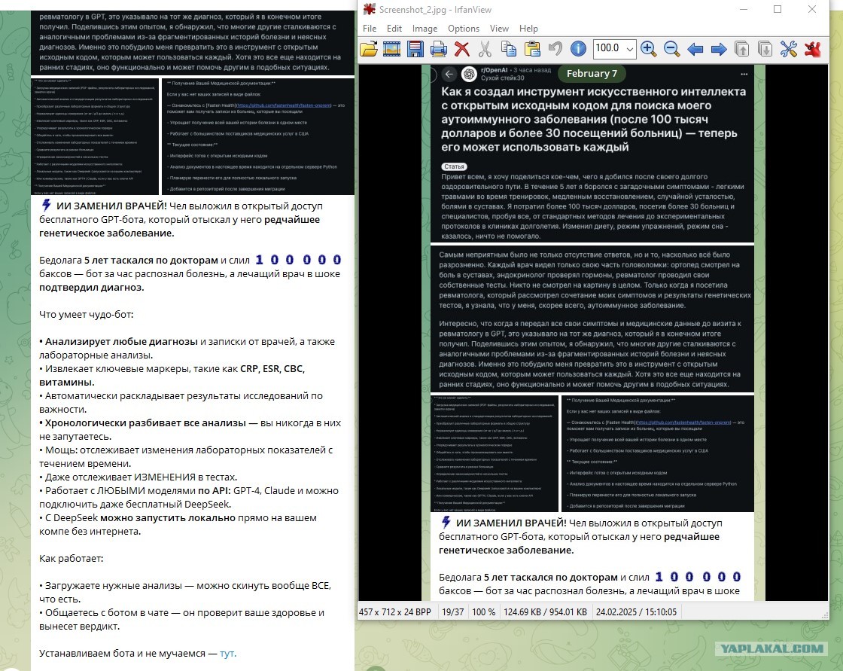Click the 'Статья' tag label
This screenshot has height=671, width=843.
[455, 166]
